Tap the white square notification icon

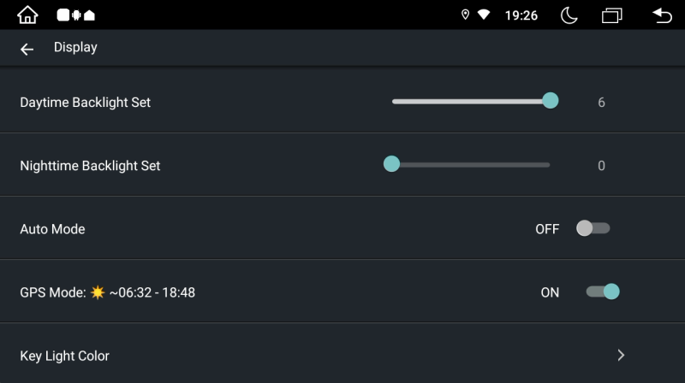pyautogui.click(x=63, y=15)
